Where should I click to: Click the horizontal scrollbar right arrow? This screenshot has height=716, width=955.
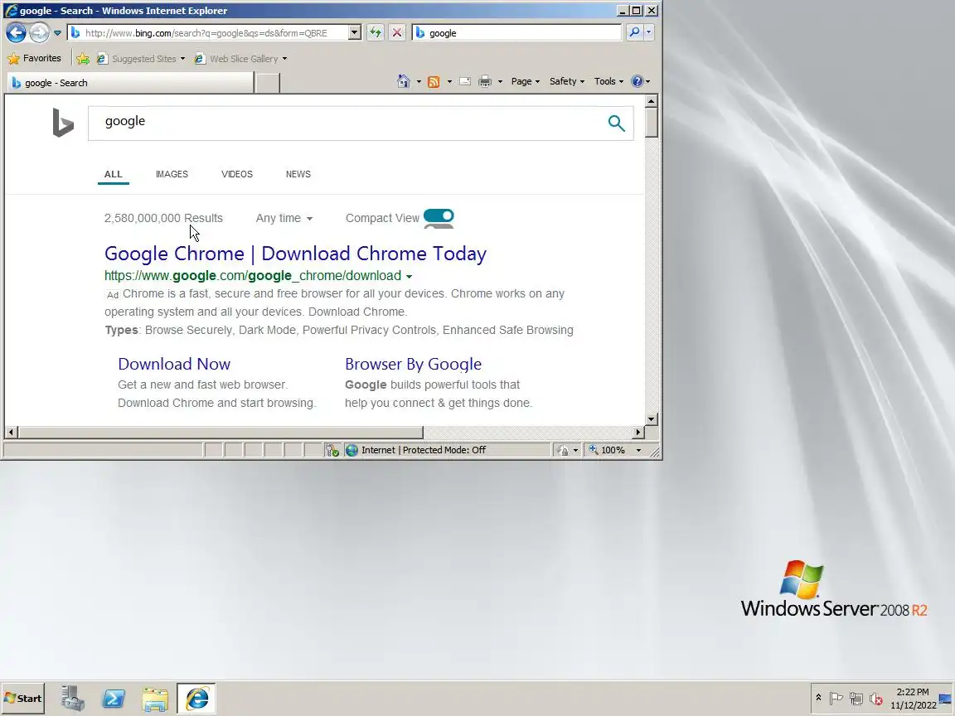637,433
